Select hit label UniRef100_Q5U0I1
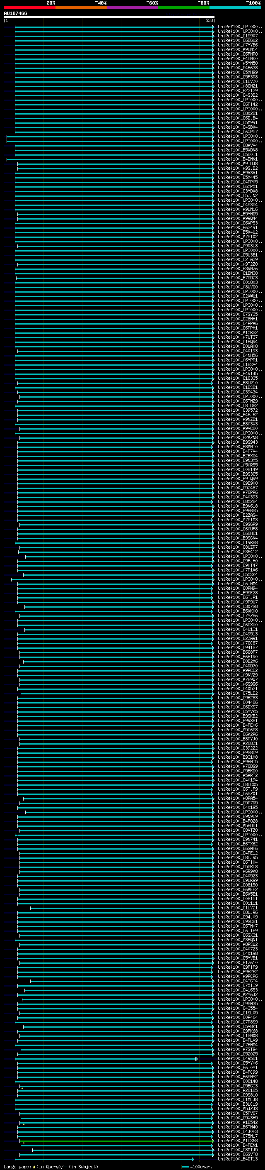The height and width of the screenshot is (1170, 265). coord(237,154)
